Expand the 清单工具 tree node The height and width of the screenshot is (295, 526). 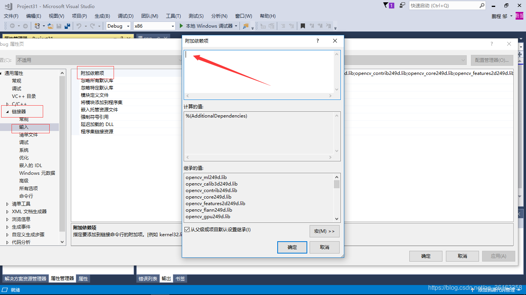click(x=7, y=204)
